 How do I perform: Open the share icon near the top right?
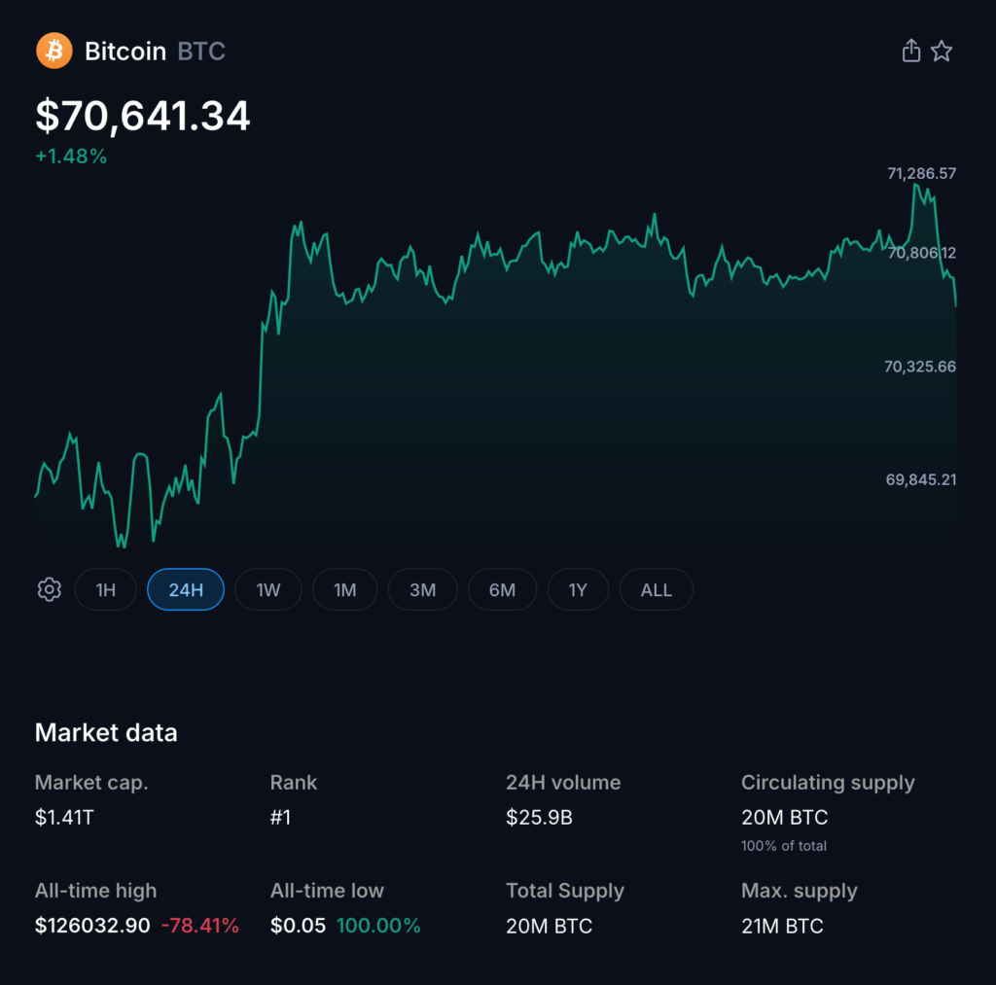(x=911, y=50)
